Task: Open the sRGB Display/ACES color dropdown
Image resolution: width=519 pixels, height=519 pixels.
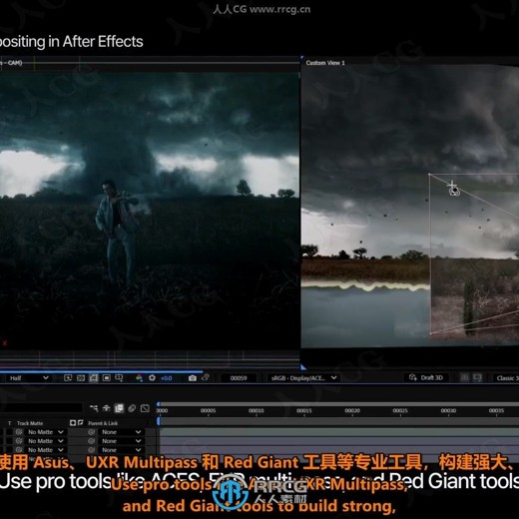Action: [303, 378]
